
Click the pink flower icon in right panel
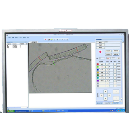tap(100, 52)
